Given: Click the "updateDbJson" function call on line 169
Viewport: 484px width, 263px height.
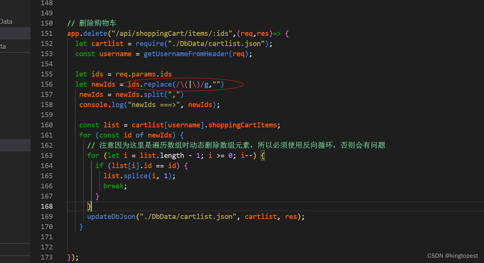Looking at the screenshot, I should tap(111, 217).
